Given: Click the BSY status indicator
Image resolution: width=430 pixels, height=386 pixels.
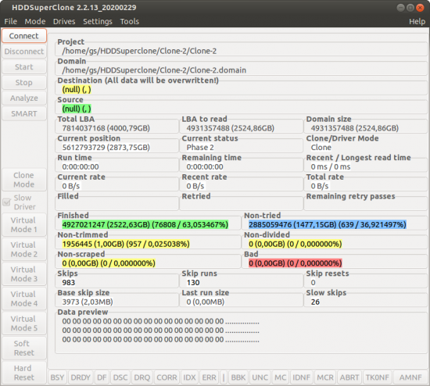Looking at the screenshot, I should point(57,377).
